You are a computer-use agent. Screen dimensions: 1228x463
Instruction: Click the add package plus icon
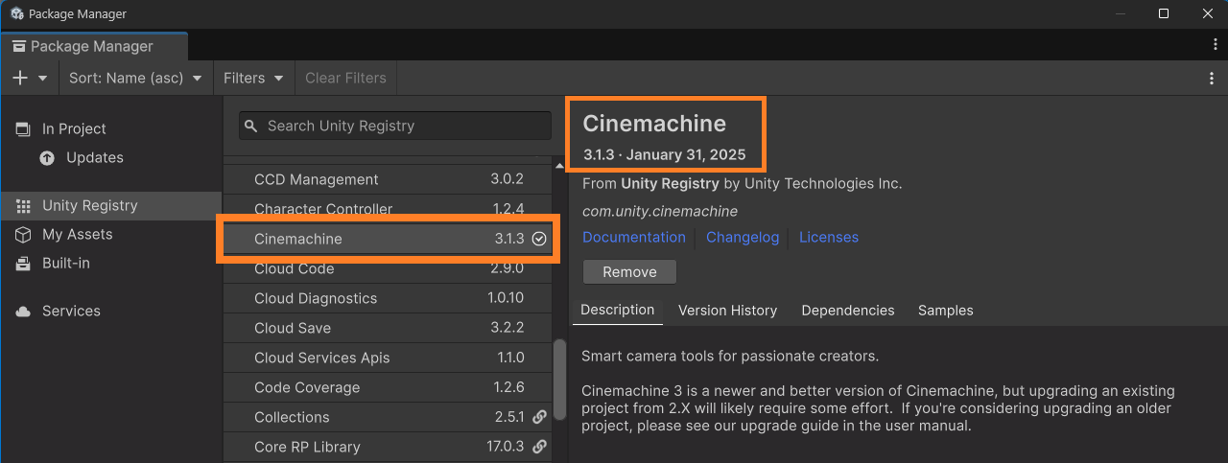pos(21,78)
